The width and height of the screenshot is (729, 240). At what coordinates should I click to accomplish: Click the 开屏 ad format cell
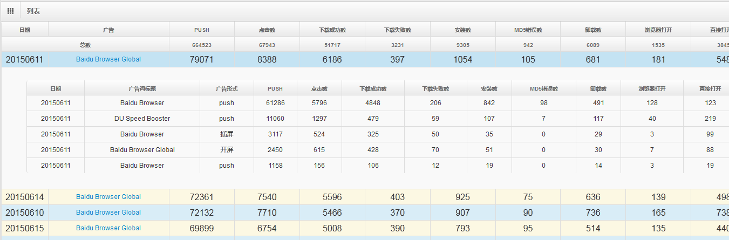(x=227, y=150)
